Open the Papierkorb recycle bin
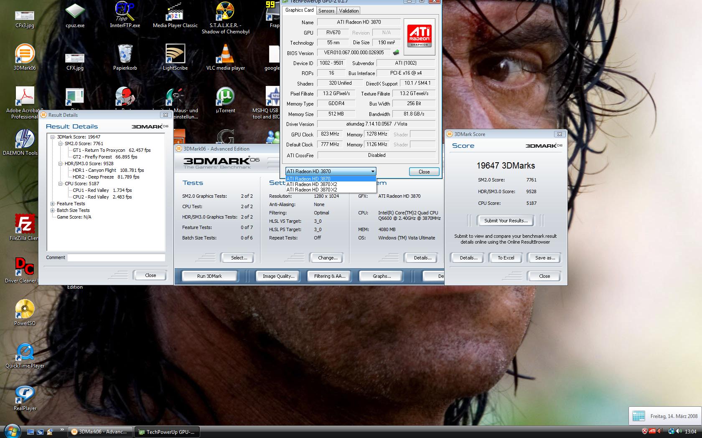Screen dimensions: 702x438 pos(125,58)
